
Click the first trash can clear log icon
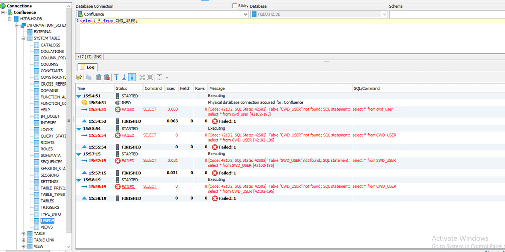pyautogui.click(x=99, y=77)
